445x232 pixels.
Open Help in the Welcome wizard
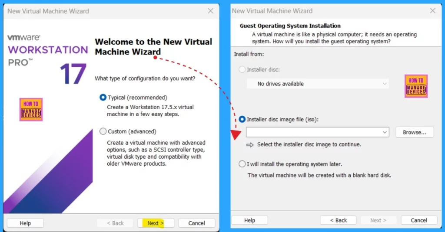pyautogui.click(x=25, y=223)
